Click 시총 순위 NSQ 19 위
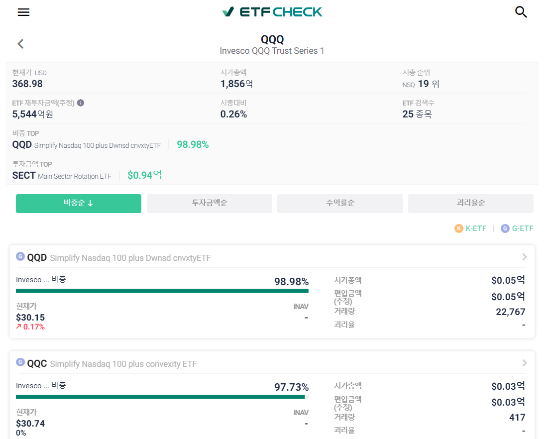Screen dimensions: 548x439 (421, 84)
